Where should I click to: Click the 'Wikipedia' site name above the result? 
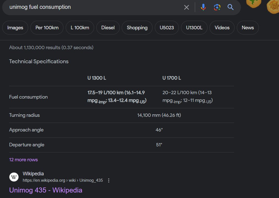tap(33, 174)
